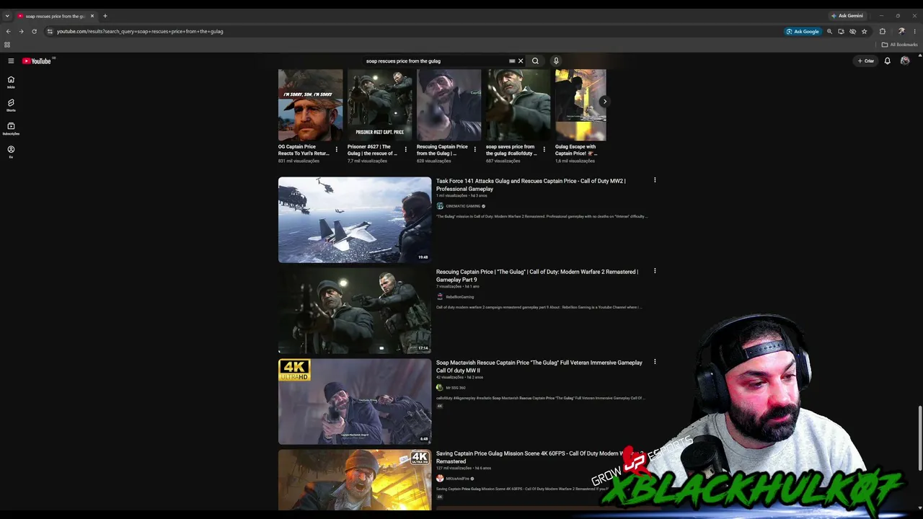Open the apps grid in bookmarks bar
Image resolution: width=923 pixels, height=519 pixels.
coord(7,45)
